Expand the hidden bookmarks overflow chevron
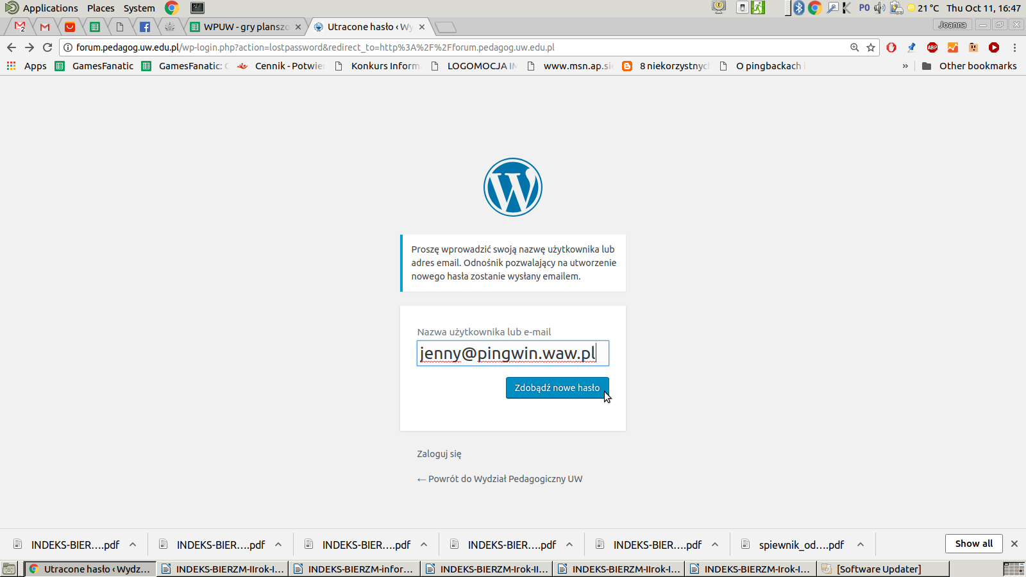1026x577 pixels. tap(905, 66)
